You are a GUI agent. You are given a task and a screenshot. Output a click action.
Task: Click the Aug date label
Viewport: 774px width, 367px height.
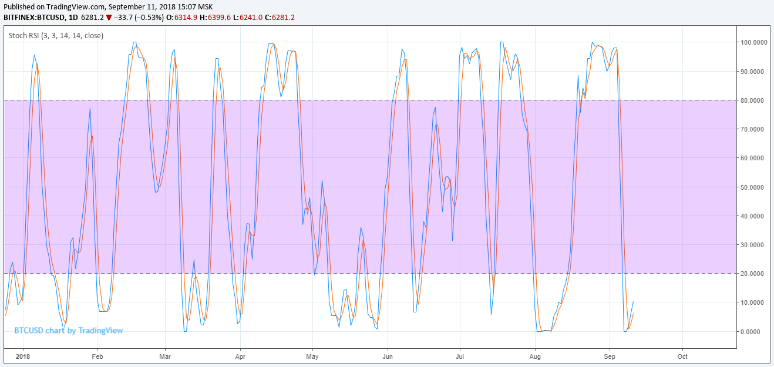(534, 356)
